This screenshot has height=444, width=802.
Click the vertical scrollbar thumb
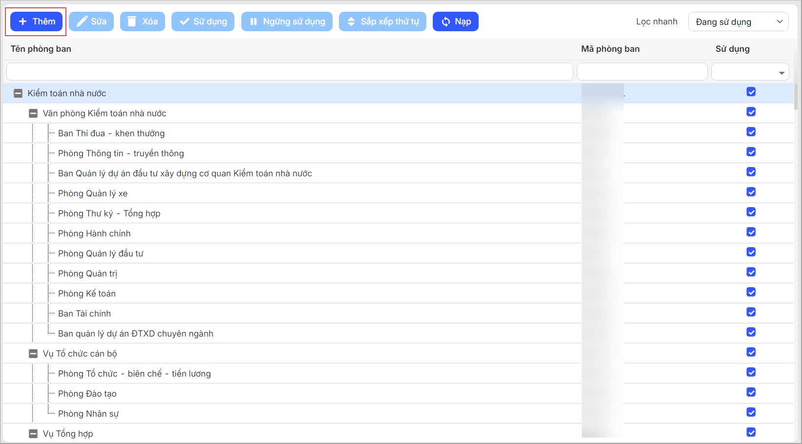point(796,97)
